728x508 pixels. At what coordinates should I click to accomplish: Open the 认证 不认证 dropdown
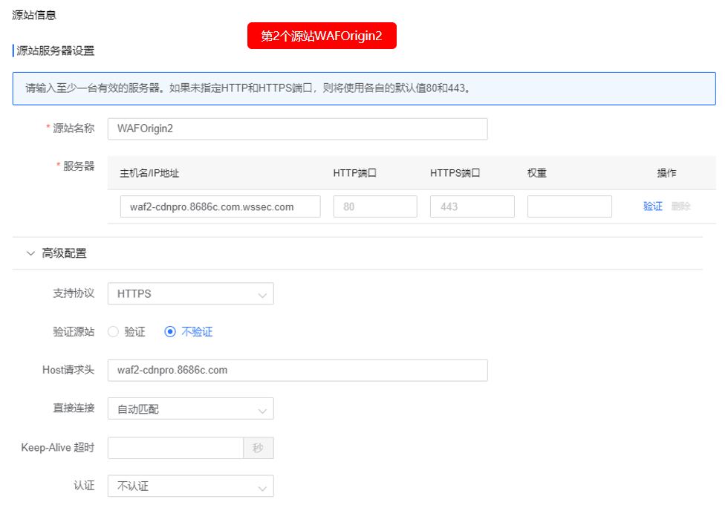(190, 486)
